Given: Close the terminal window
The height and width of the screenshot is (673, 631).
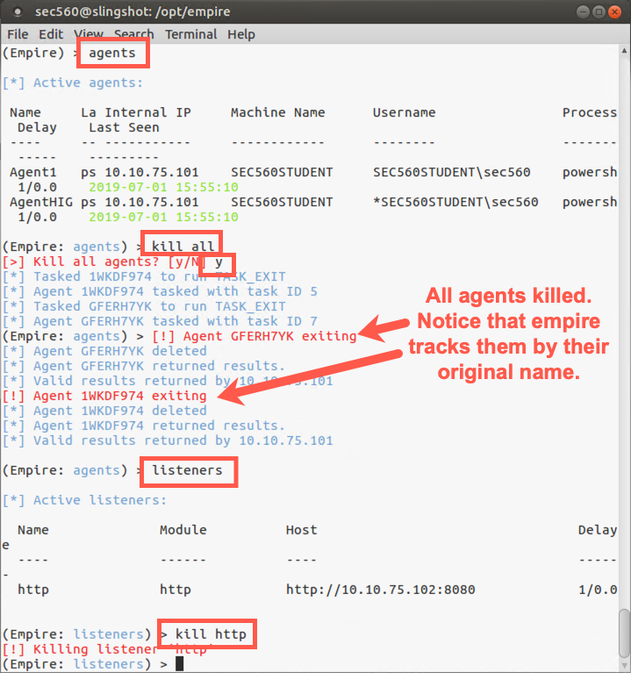Looking at the screenshot, I should pos(615,11).
